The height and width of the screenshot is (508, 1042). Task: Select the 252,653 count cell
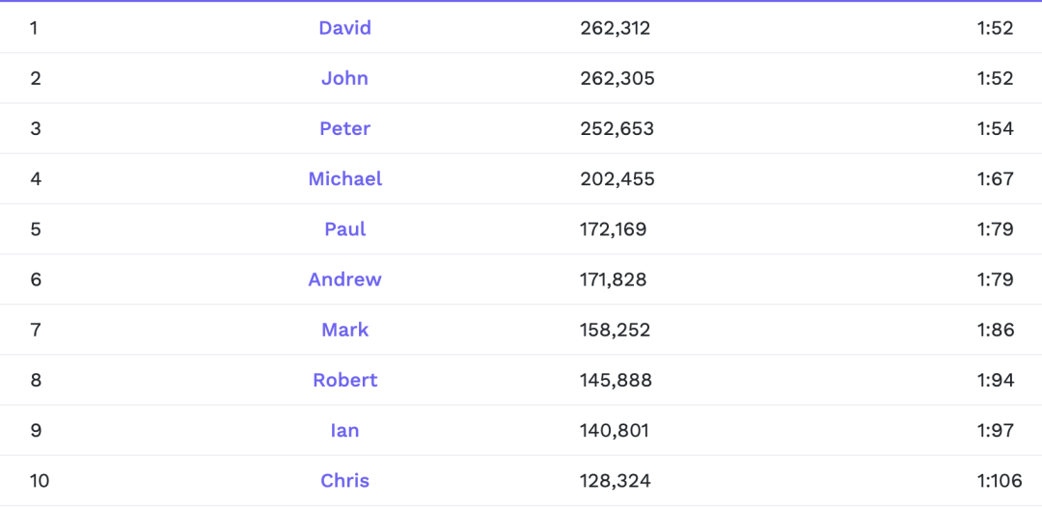(617, 128)
